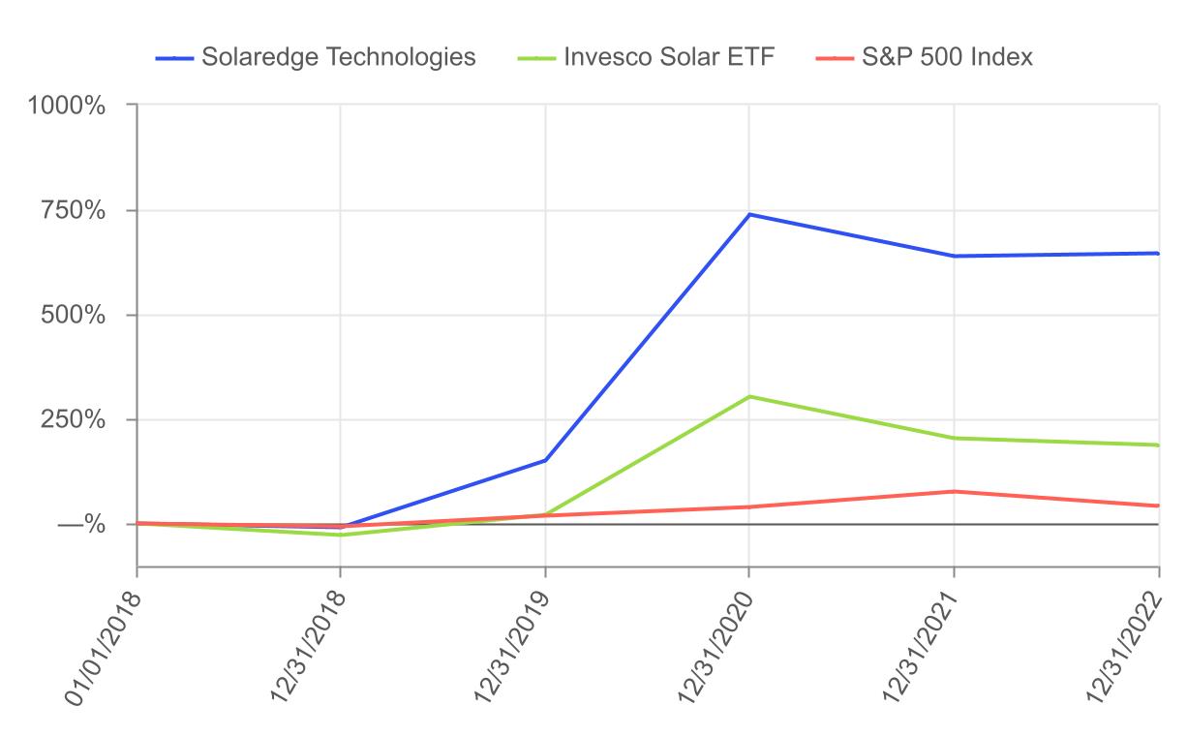Click the S&P 500 line point at 12/31/2021
This screenshot has width=1187, height=736.
coord(955,492)
